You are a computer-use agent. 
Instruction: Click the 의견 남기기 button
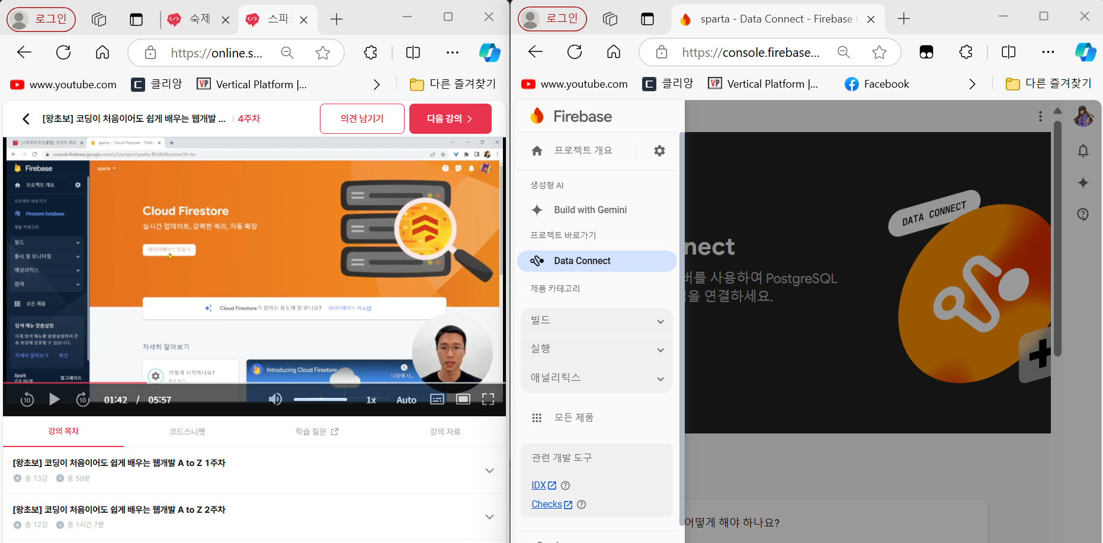(x=362, y=118)
